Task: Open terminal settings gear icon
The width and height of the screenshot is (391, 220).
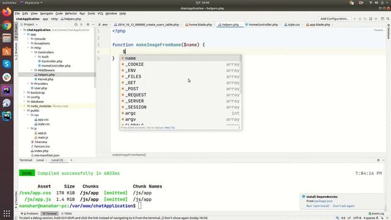Action: click(378, 160)
